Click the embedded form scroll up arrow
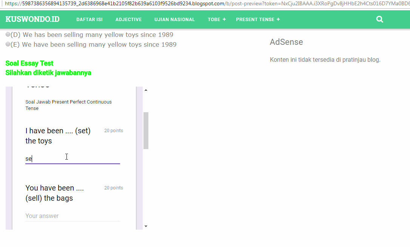The image size is (410, 247). [146, 90]
